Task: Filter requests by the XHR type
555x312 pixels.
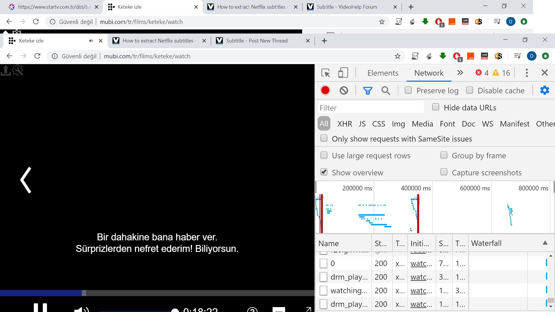Action: (x=345, y=124)
